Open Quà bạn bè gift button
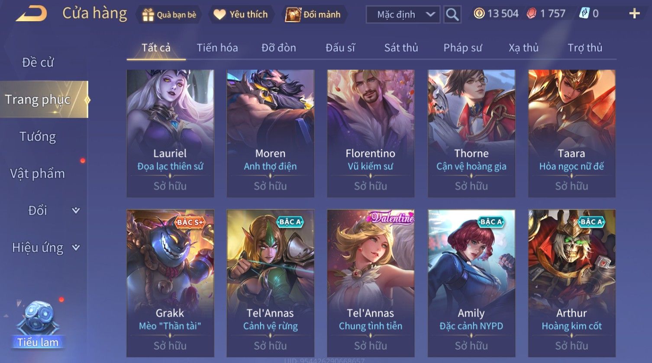Viewport: 652px width, 363px height. pyautogui.click(x=169, y=15)
